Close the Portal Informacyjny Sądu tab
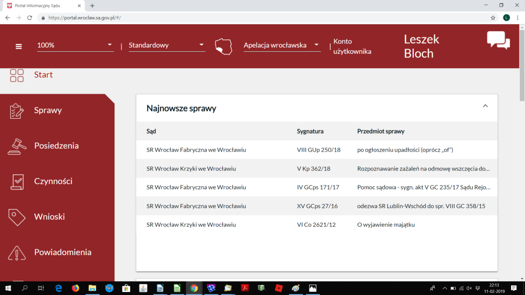Screen dimensions: 525x295 click(79, 6)
